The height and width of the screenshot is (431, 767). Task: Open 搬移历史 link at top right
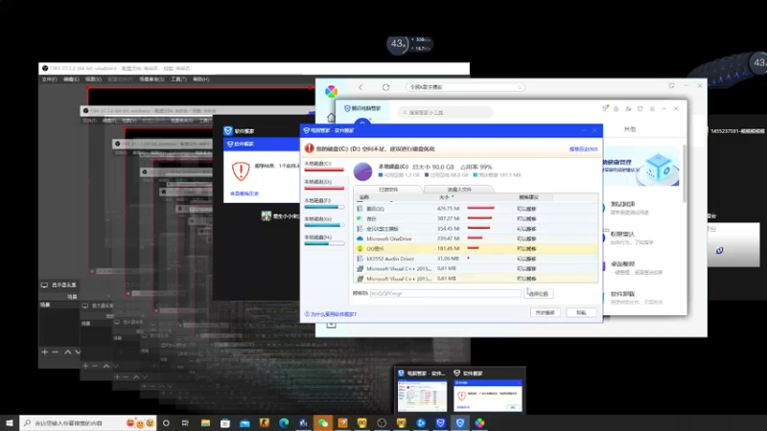pos(583,149)
